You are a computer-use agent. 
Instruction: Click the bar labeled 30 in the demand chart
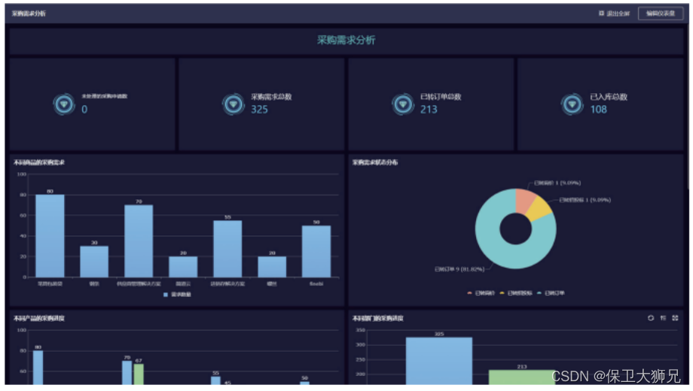click(94, 262)
